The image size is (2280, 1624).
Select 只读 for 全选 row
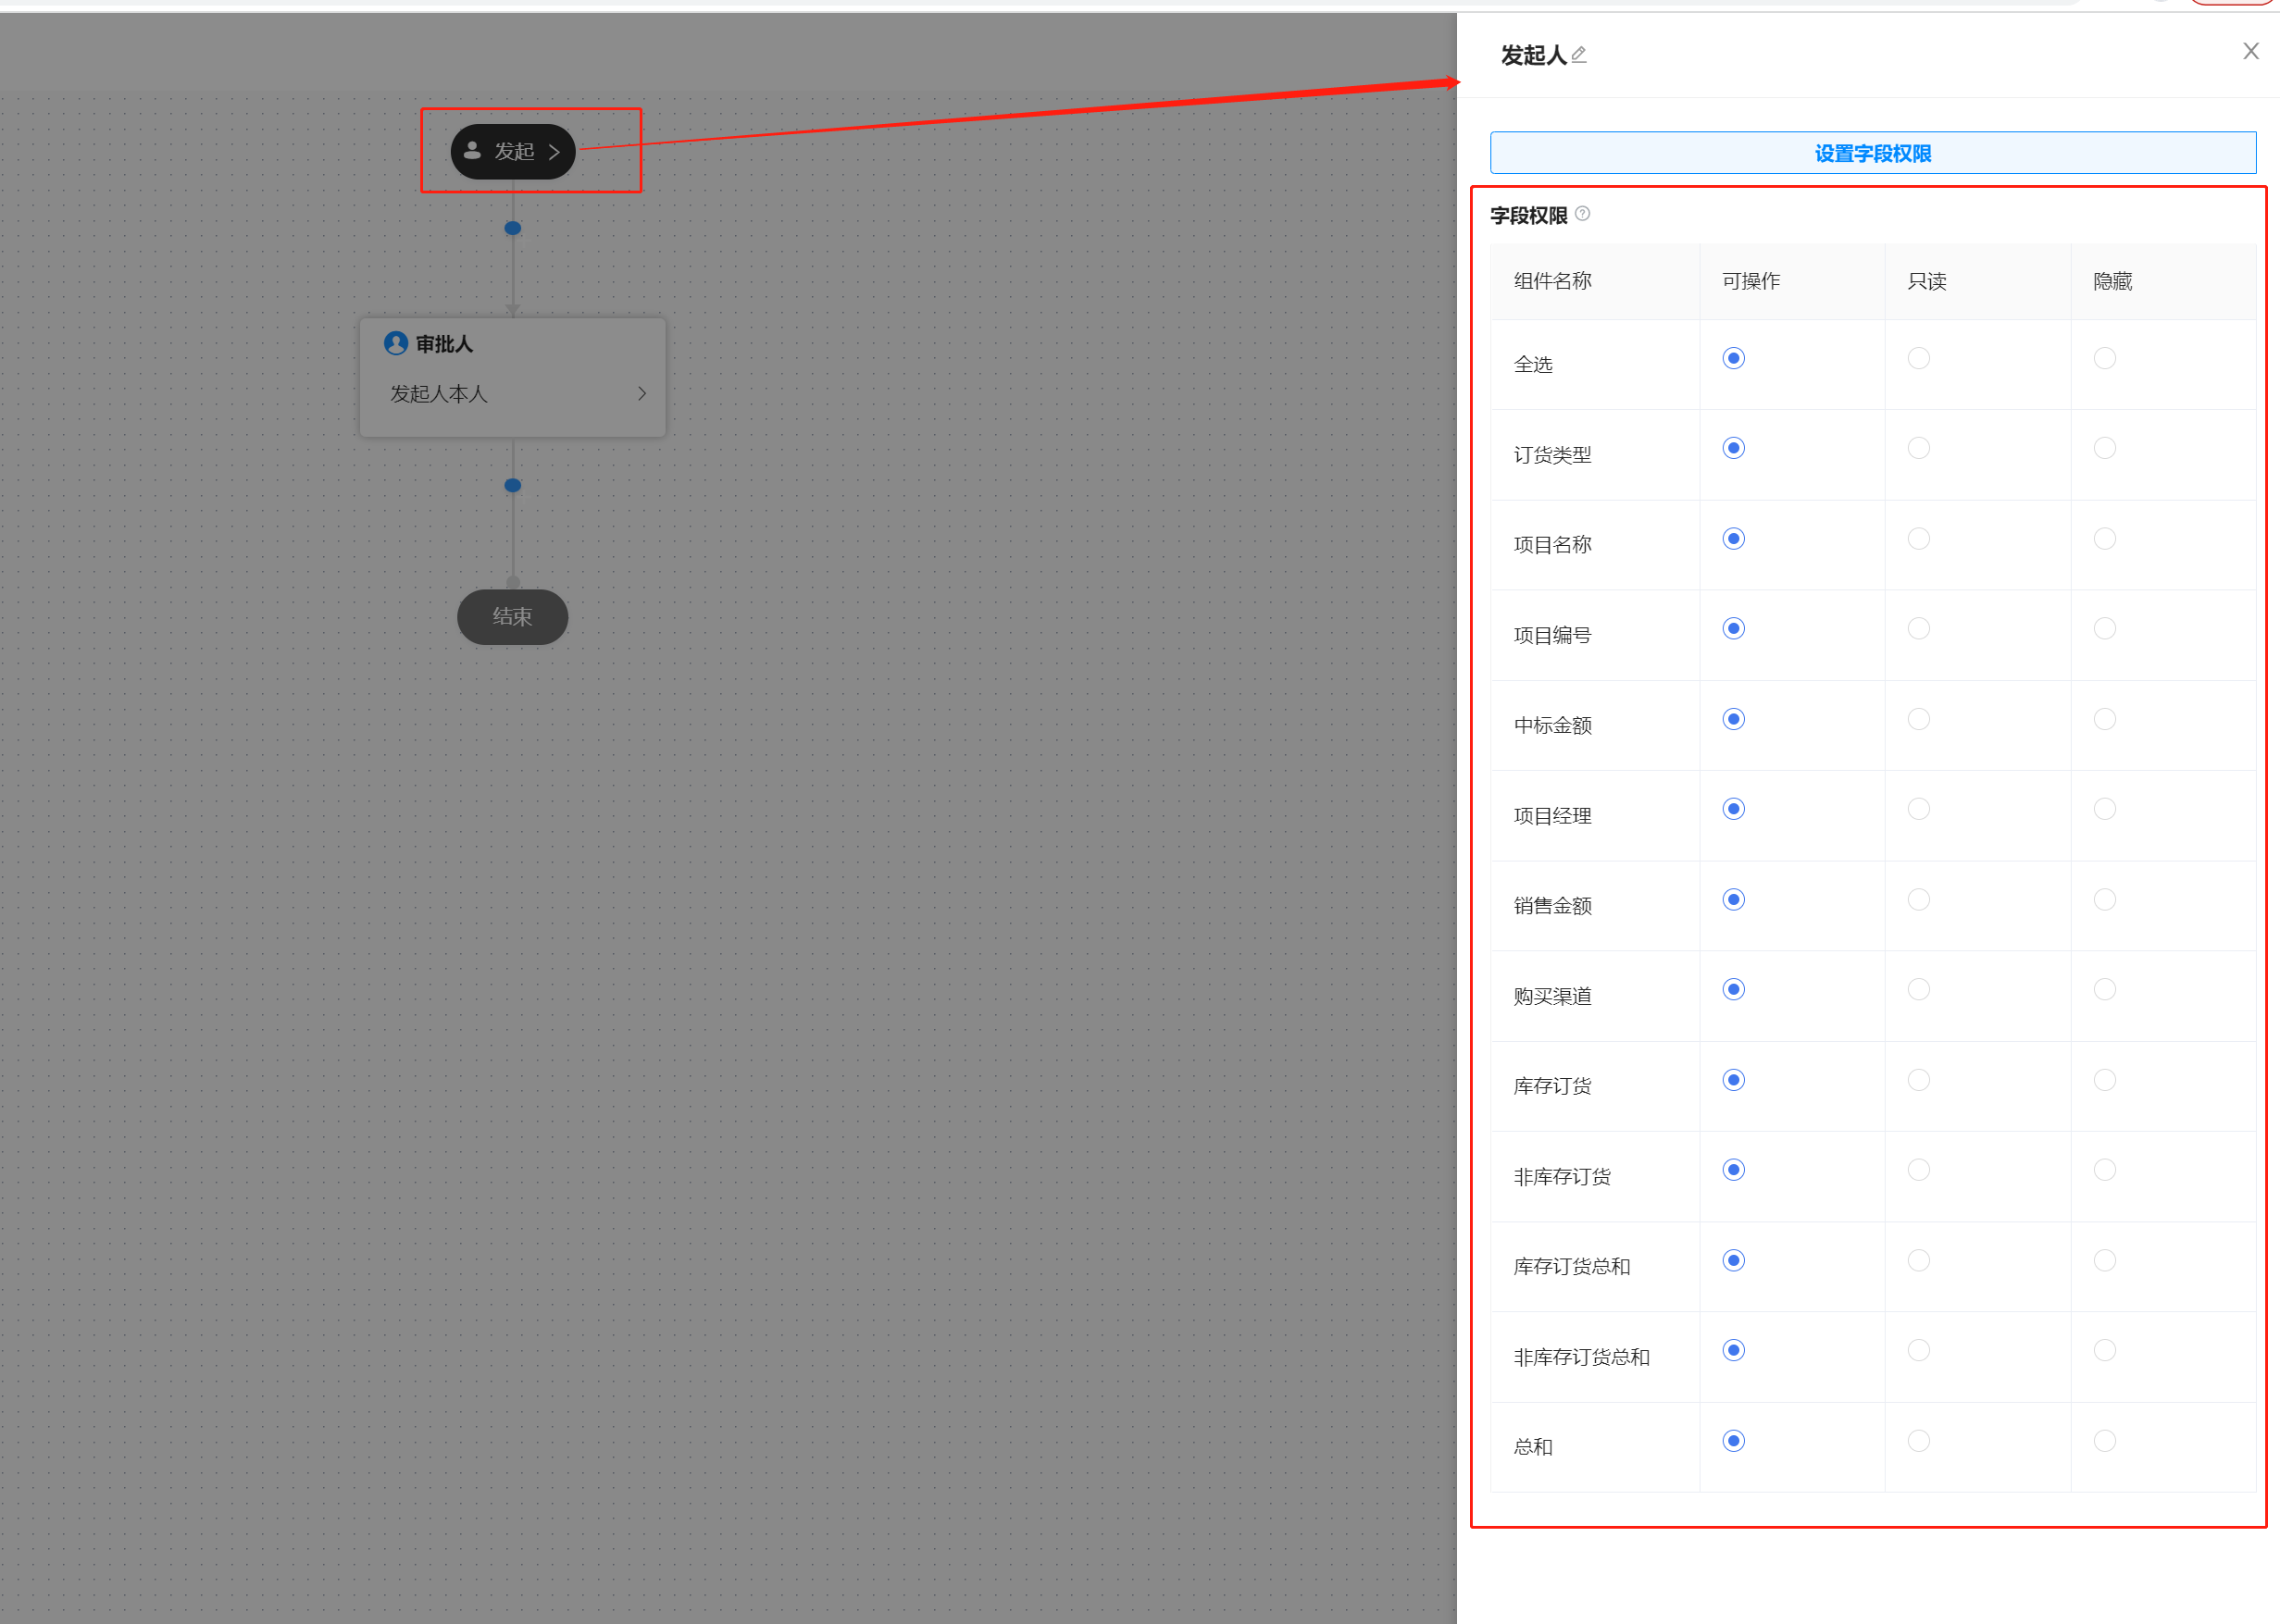point(1919,358)
